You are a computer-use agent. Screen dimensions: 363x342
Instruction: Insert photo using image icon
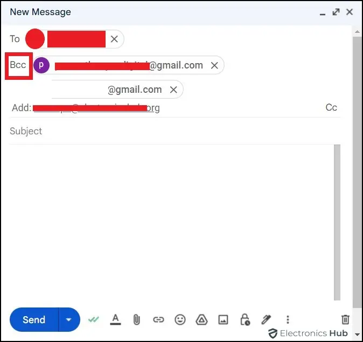(223, 320)
